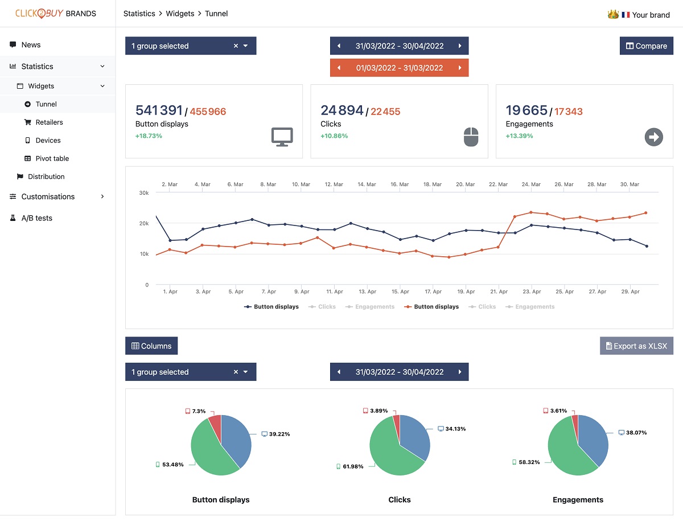The height and width of the screenshot is (521, 683).
Task: Open the Pivot table menu item
Action: click(52, 158)
